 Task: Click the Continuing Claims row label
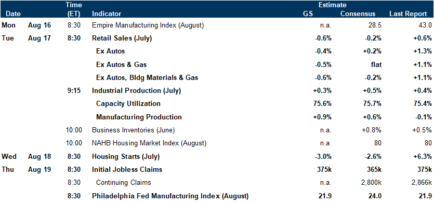point(124,183)
